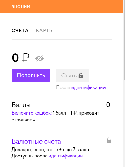Click the Баллы points label
Image resolution: width=125 pixels, height=167 pixels.
21,105
